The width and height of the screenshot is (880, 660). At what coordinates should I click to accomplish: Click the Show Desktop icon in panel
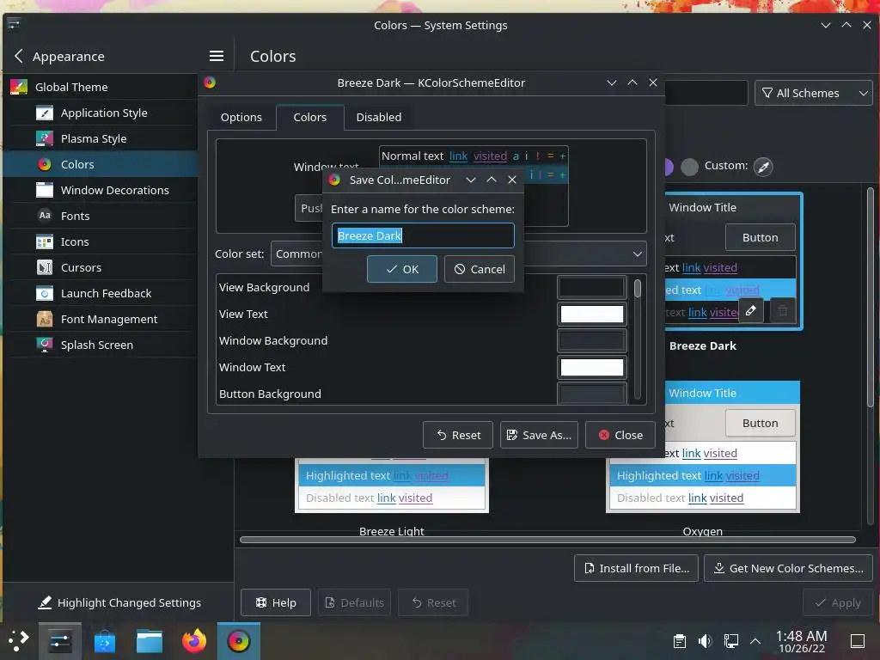point(858,641)
